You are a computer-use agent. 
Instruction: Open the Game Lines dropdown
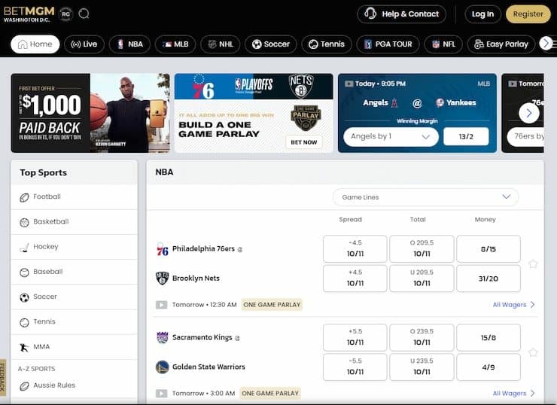[x=425, y=197]
